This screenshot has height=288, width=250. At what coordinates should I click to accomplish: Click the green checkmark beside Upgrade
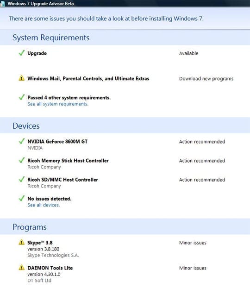[21, 53]
